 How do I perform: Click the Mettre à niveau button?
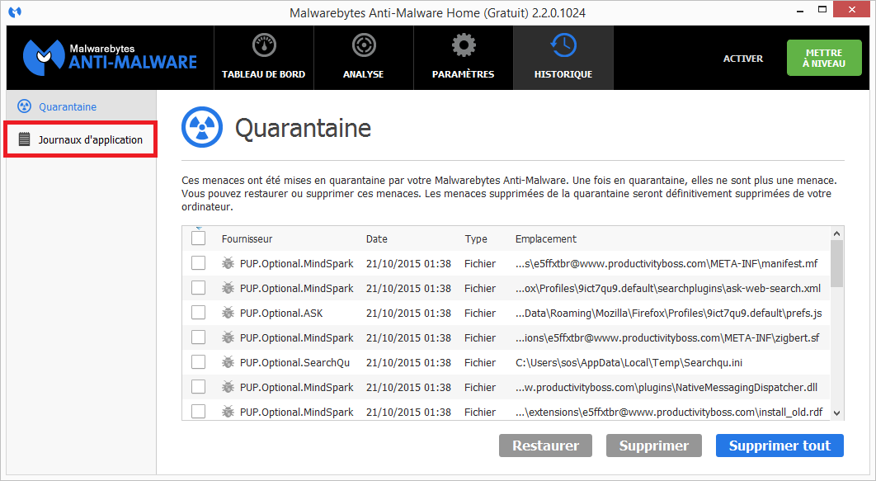pos(823,58)
